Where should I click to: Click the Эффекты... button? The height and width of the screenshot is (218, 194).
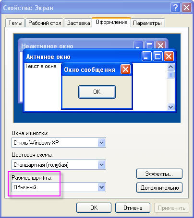[159, 173]
